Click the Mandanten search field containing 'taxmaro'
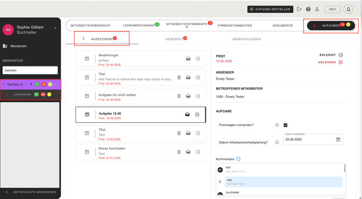 [x=30, y=70]
